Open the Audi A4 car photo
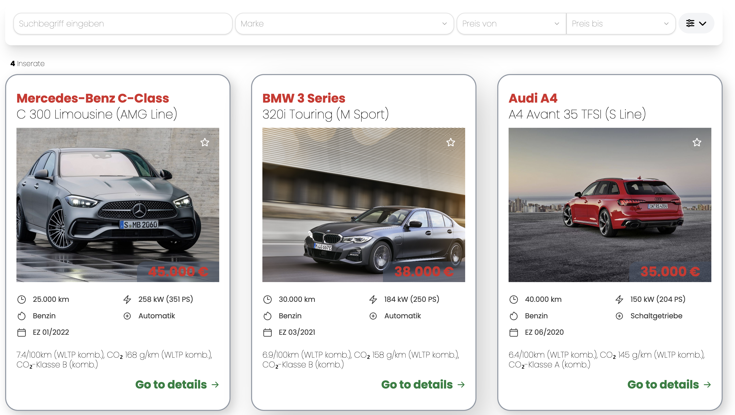Viewport: 735px width, 415px height. tap(609, 205)
